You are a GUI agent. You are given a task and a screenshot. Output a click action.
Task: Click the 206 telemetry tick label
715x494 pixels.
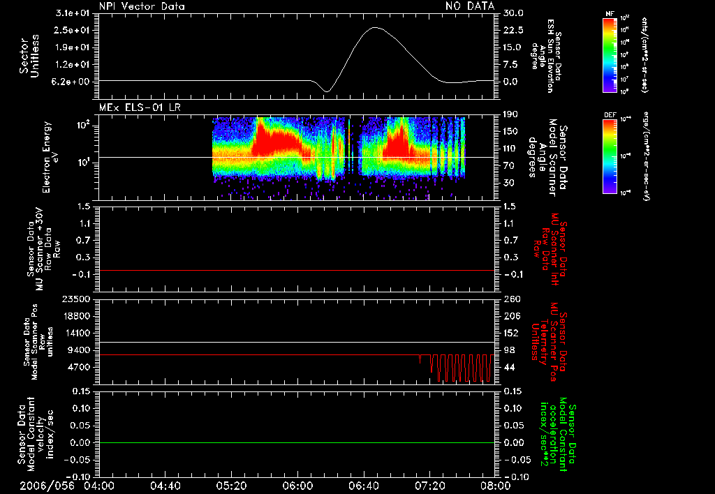[x=512, y=316]
